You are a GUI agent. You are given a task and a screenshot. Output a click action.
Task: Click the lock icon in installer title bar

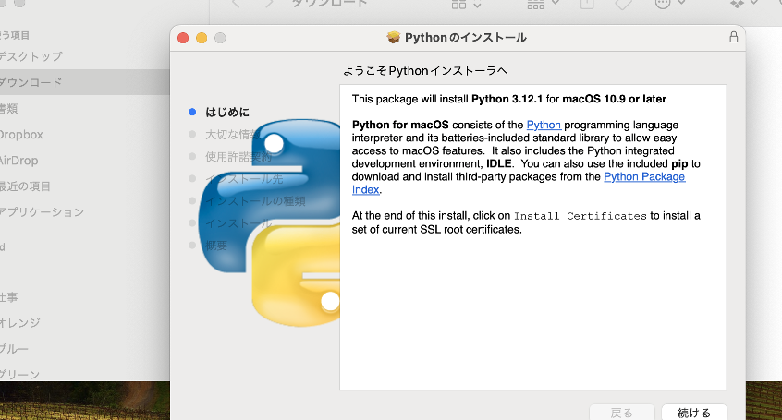[x=734, y=38]
